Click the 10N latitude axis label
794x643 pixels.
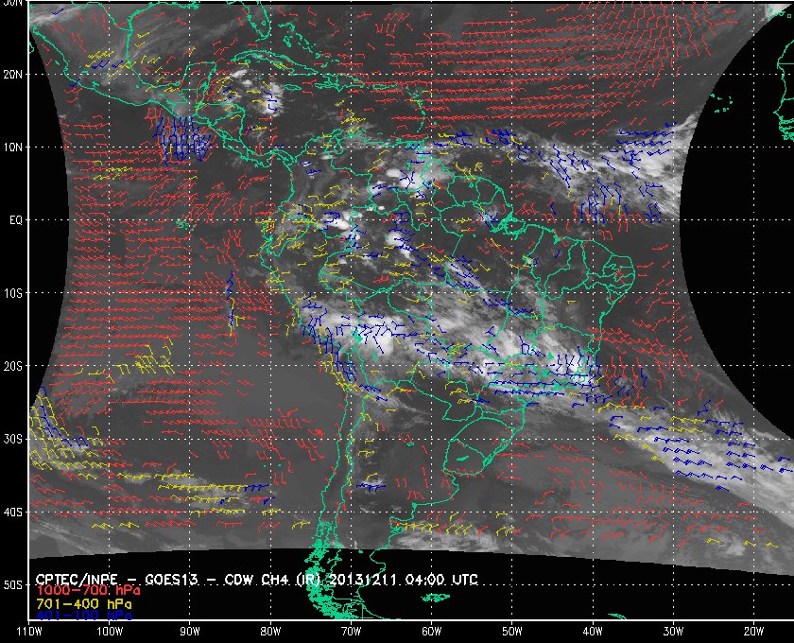12,148
